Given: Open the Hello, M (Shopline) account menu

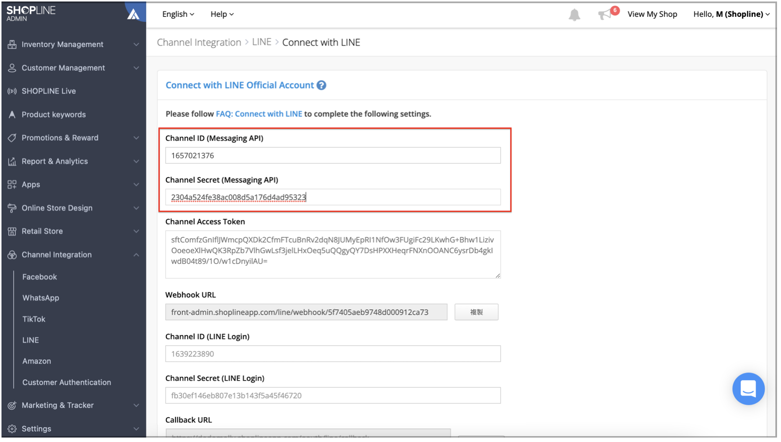Looking at the screenshot, I should click(731, 14).
